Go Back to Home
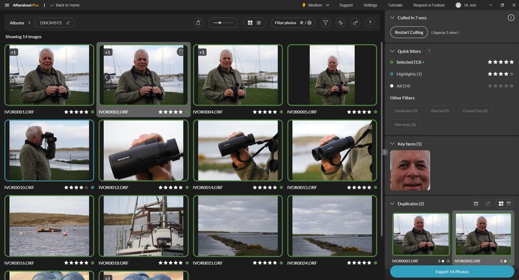Screen dimensions: 519x280 (65, 5)
